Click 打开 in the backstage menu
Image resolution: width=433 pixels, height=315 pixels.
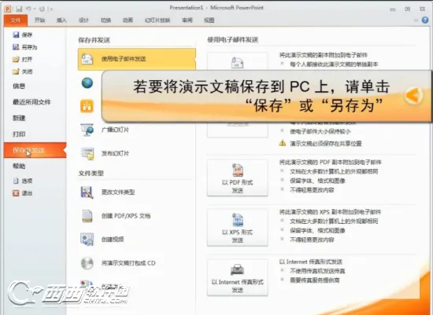23,59
